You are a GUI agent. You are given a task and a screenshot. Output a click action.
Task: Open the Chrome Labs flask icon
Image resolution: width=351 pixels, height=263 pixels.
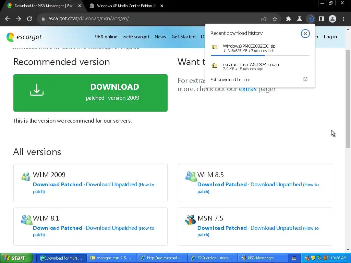tap(300, 19)
